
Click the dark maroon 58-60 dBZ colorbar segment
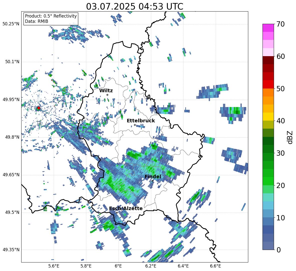(x=268, y=60)
